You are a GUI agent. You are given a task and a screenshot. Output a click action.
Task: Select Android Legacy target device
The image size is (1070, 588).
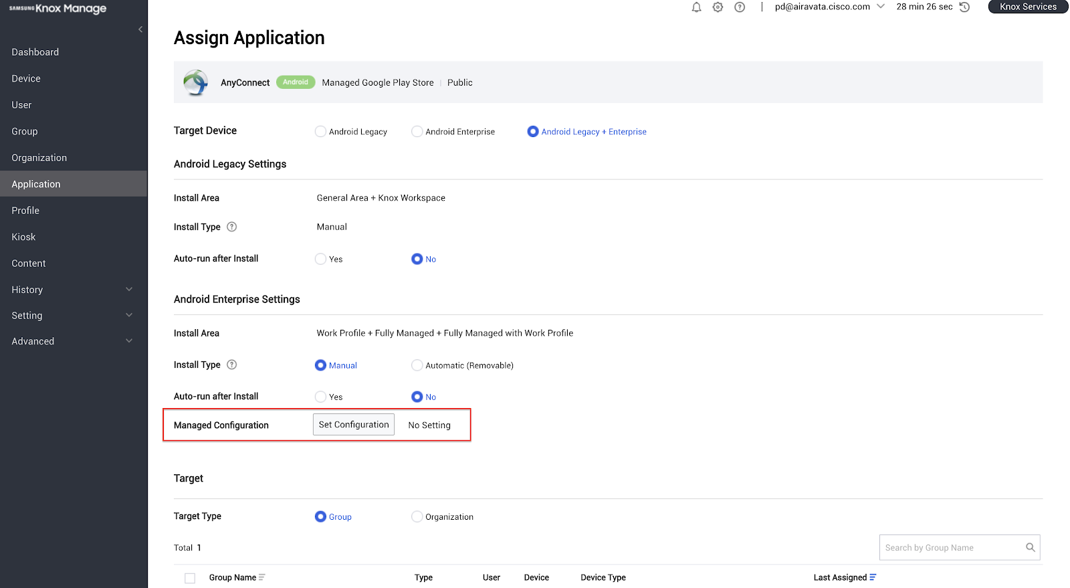pos(320,132)
